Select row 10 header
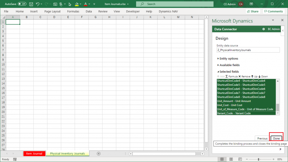288x162 pixels. click(x=3, y=64)
